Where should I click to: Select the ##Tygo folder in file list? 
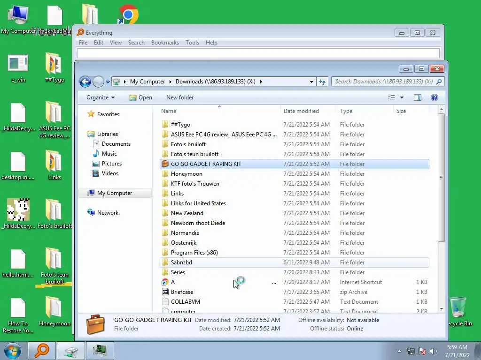click(295, 125)
